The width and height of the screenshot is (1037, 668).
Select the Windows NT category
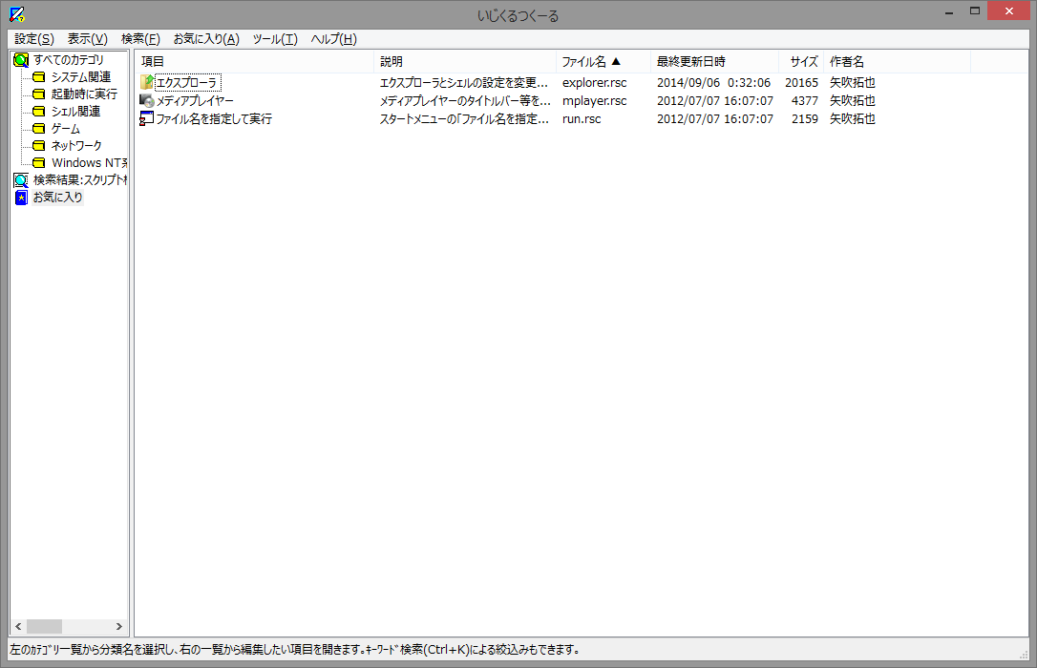[89, 163]
